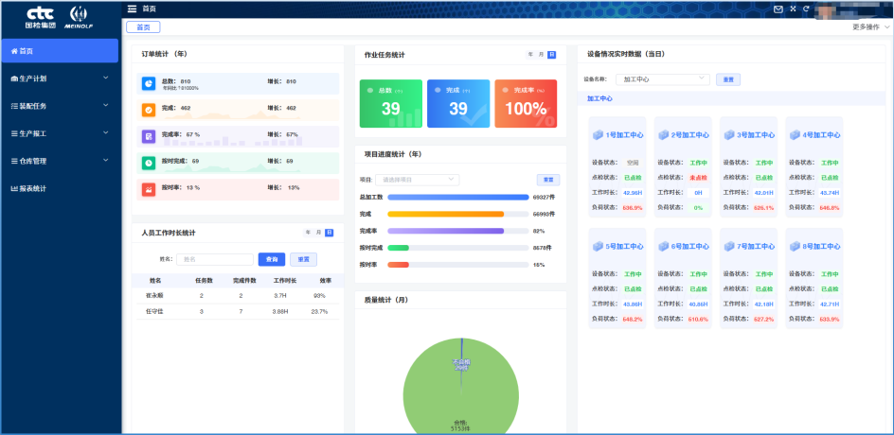Screen dimensions: 894x435
Task: Click the 6号加工中心 machine icon
Action: 664,246
